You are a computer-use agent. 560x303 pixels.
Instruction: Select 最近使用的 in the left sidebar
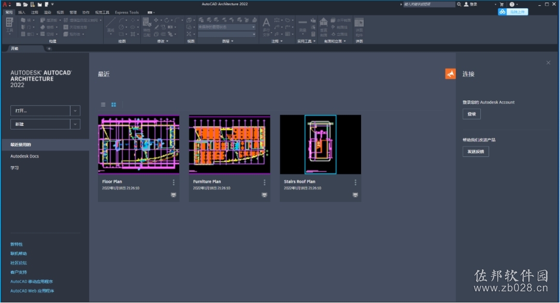click(45, 145)
